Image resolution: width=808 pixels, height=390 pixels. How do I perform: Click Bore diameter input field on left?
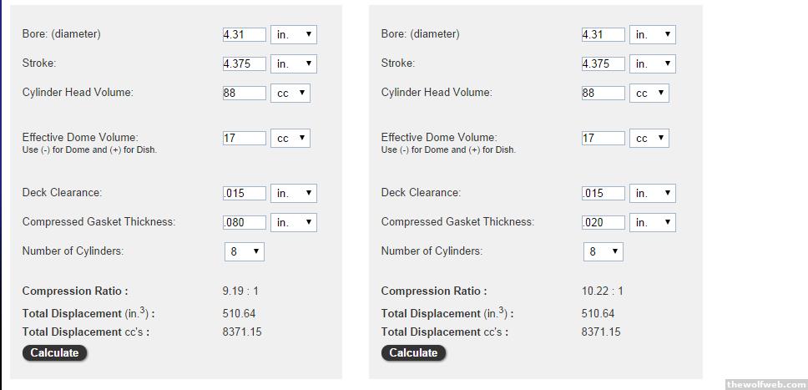pos(245,34)
